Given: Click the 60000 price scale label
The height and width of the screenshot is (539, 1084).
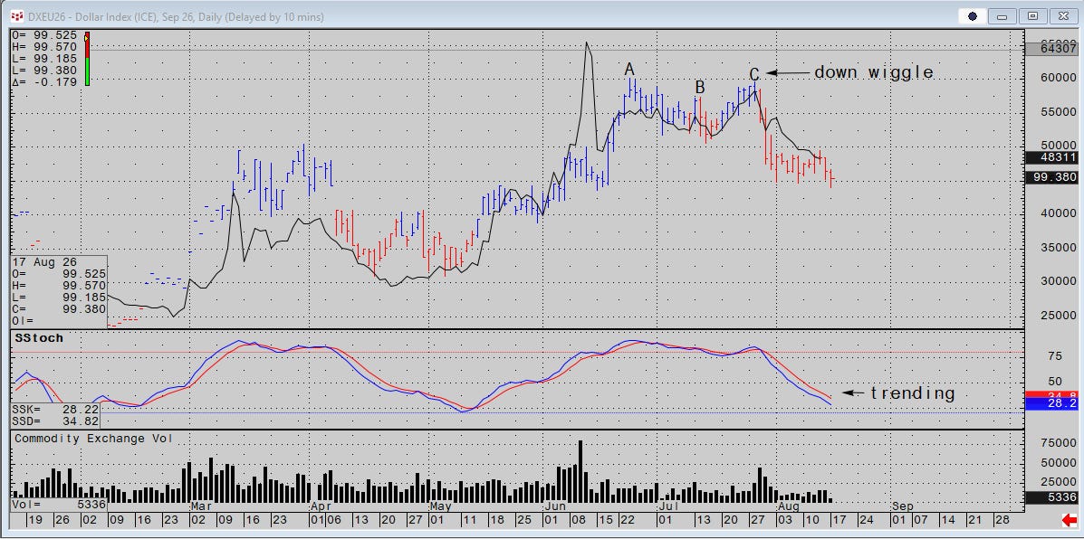Looking at the screenshot, I should [x=1059, y=77].
